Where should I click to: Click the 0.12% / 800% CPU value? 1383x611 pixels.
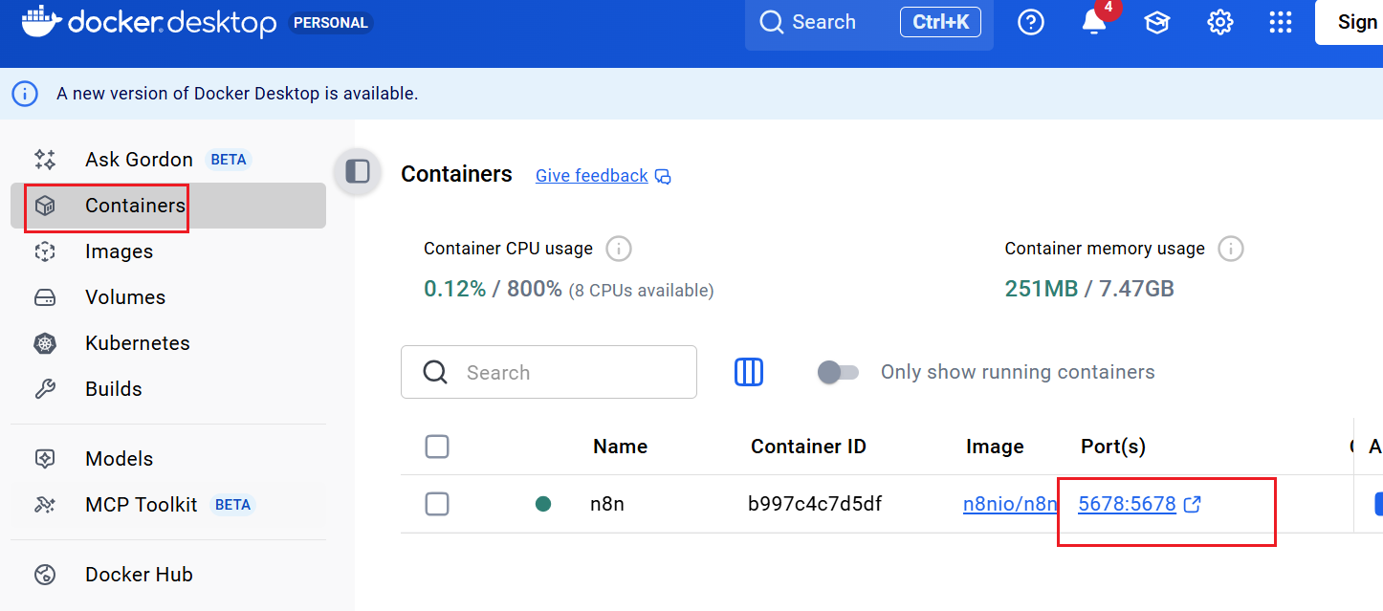[493, 289]
